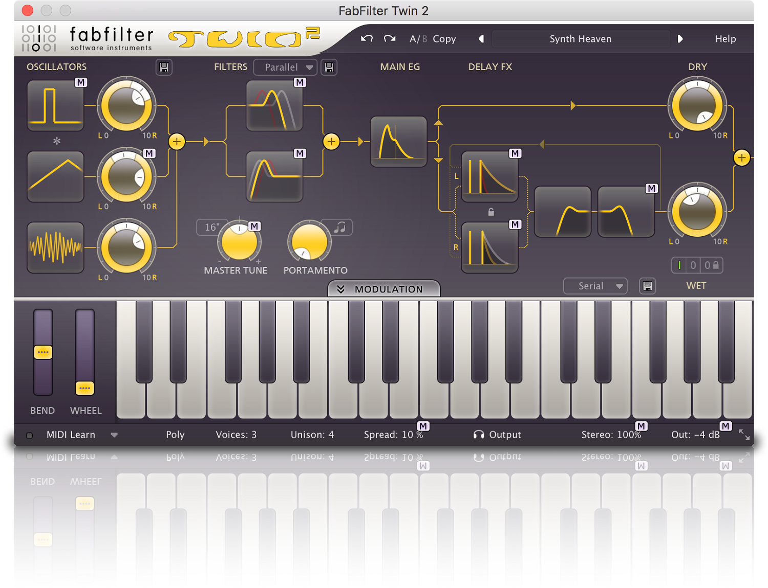Click the mod Wheel slider handle

[85, 388]
